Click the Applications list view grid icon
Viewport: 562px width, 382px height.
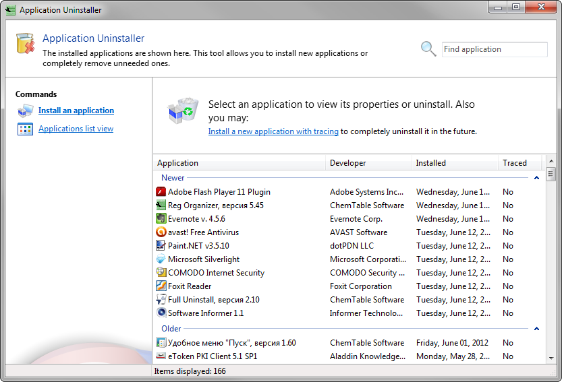25,129
